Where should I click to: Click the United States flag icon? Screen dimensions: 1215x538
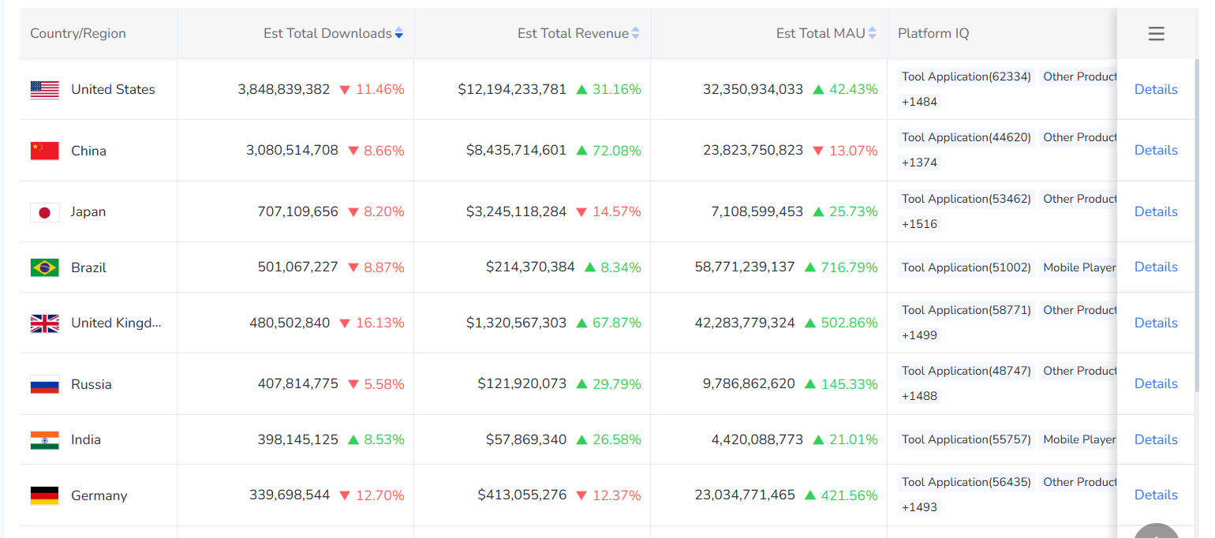[45, 90]
